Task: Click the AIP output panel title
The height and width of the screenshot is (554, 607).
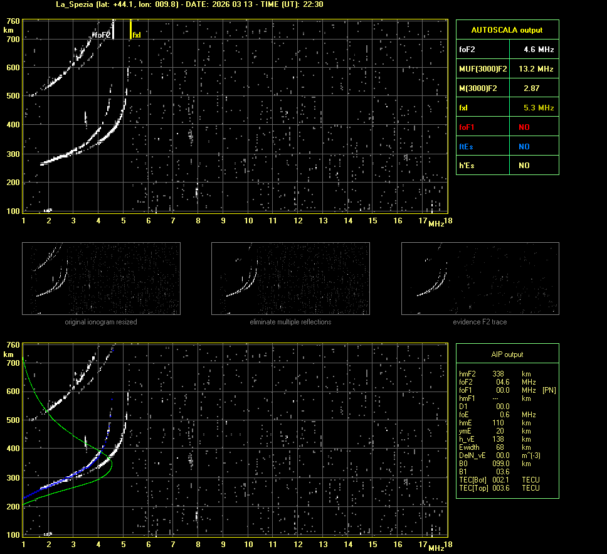Action: coord(507,354)
